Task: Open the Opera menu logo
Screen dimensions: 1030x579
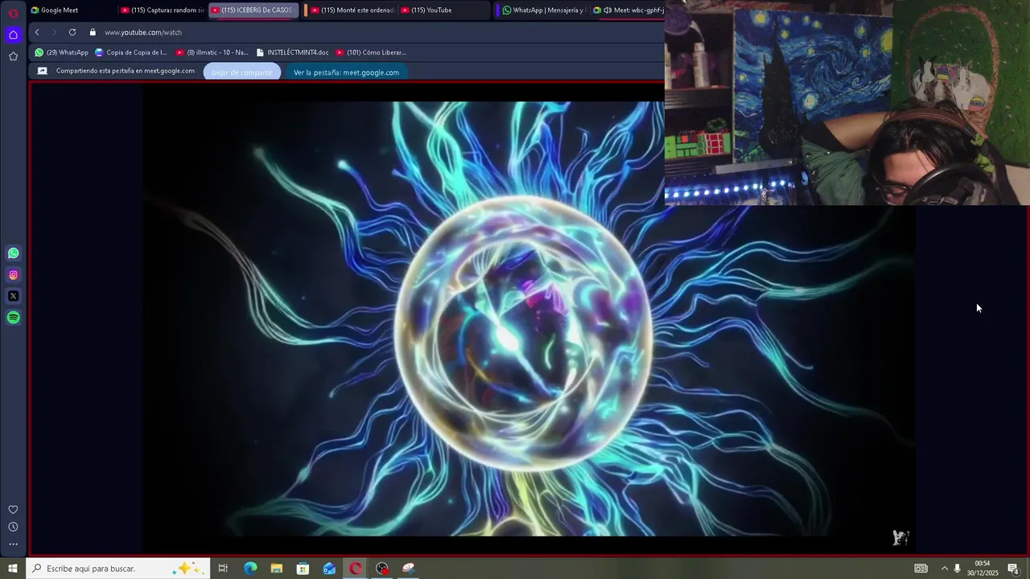Action: point(13,13)
